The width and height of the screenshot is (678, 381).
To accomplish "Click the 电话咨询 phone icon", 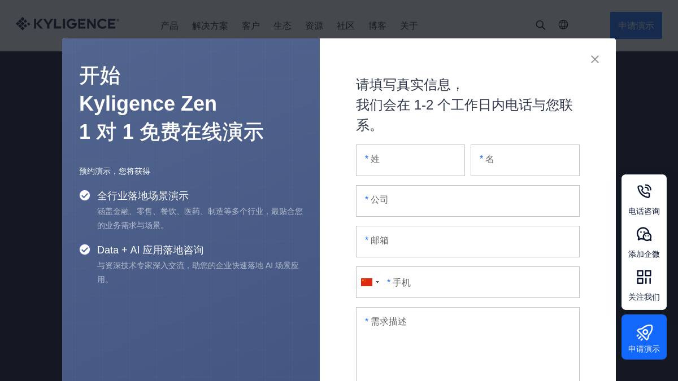I will 644,191.
